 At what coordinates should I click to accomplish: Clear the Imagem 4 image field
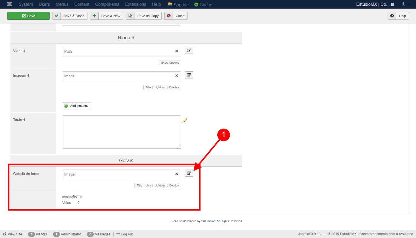(x=177, y=76)
